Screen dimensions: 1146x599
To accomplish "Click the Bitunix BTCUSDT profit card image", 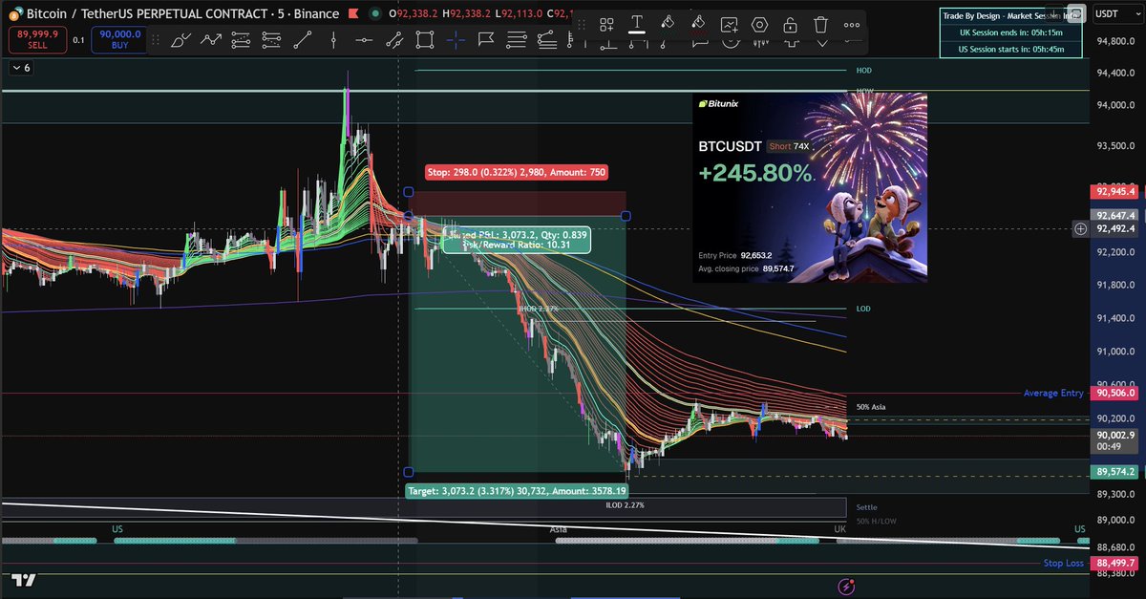I will pos(810,187).
